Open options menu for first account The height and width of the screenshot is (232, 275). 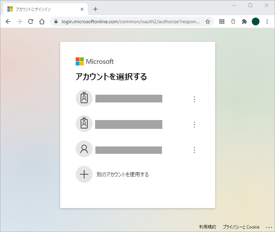click(x=194, y=99)
